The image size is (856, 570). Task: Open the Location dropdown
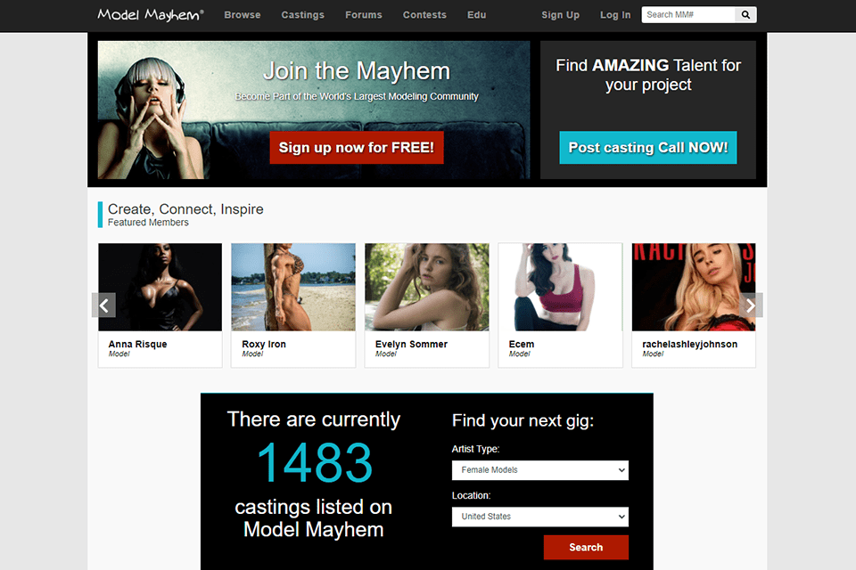[540, 517]
